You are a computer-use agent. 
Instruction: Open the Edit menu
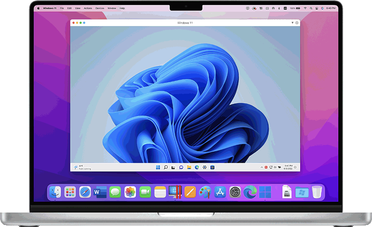[x=69, y=8]
